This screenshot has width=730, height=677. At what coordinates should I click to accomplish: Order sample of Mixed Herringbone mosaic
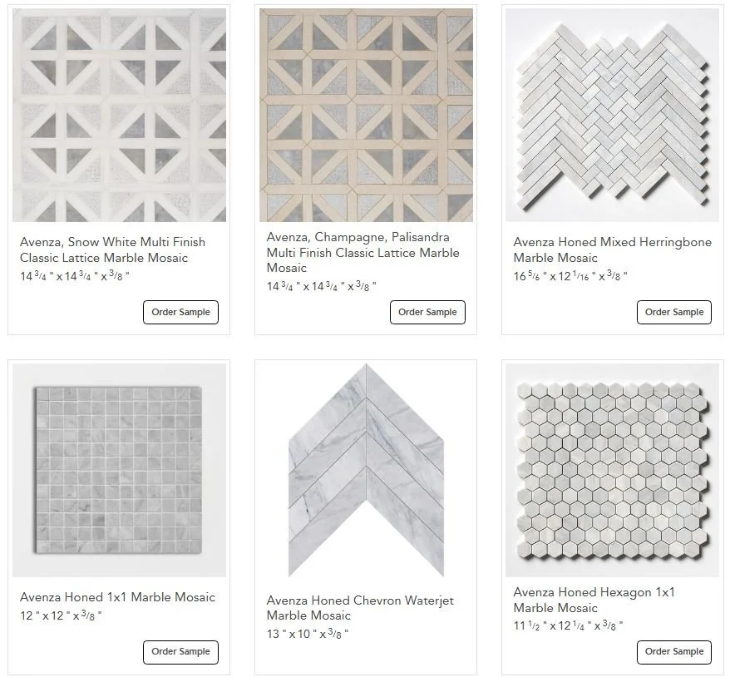click(x=674, y=313)
